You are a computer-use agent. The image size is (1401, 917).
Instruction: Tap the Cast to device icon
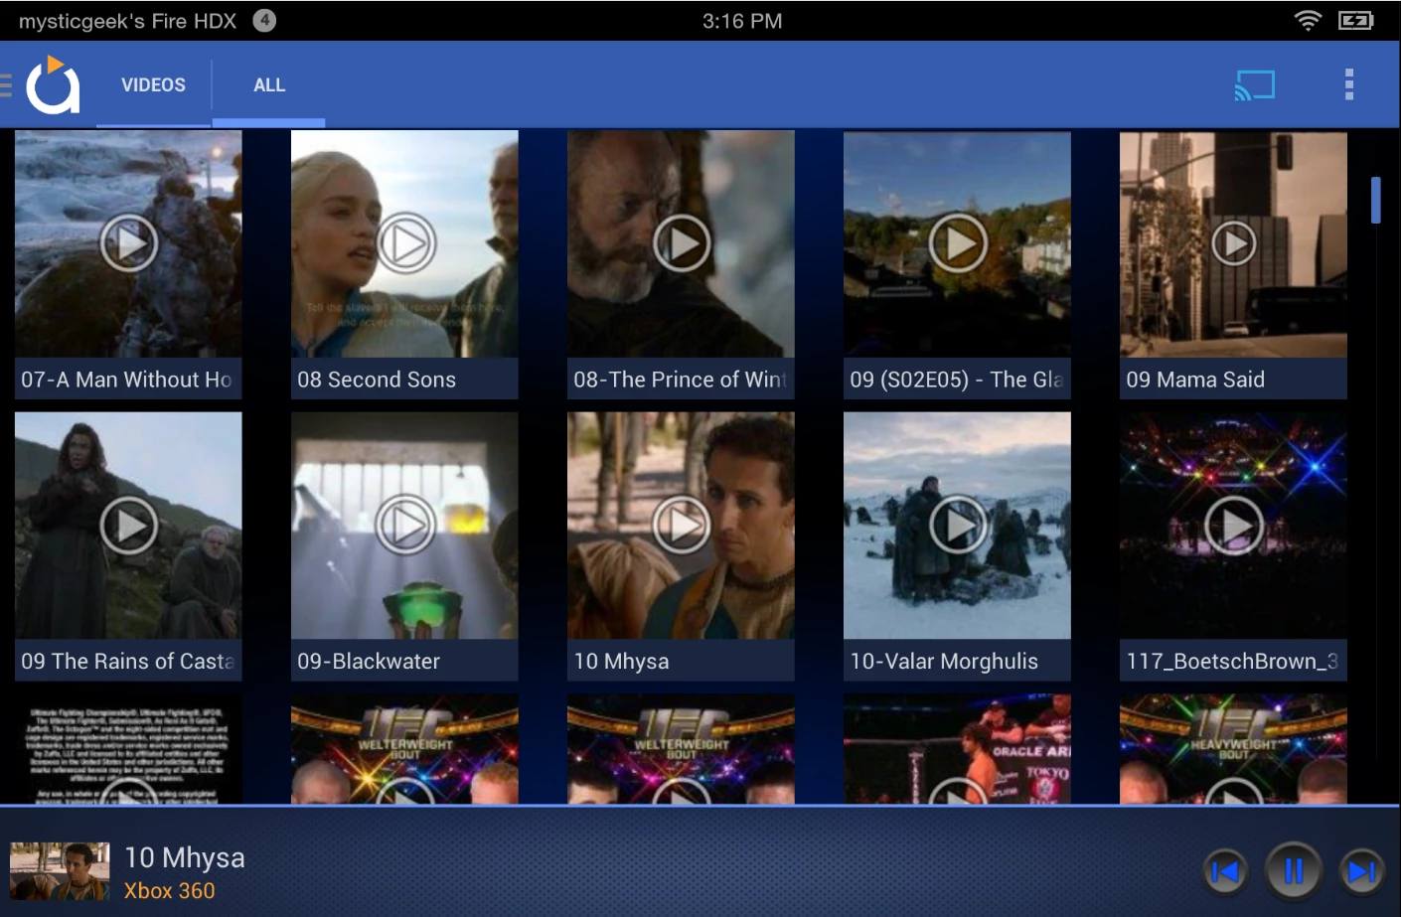tap(1254, 85)
